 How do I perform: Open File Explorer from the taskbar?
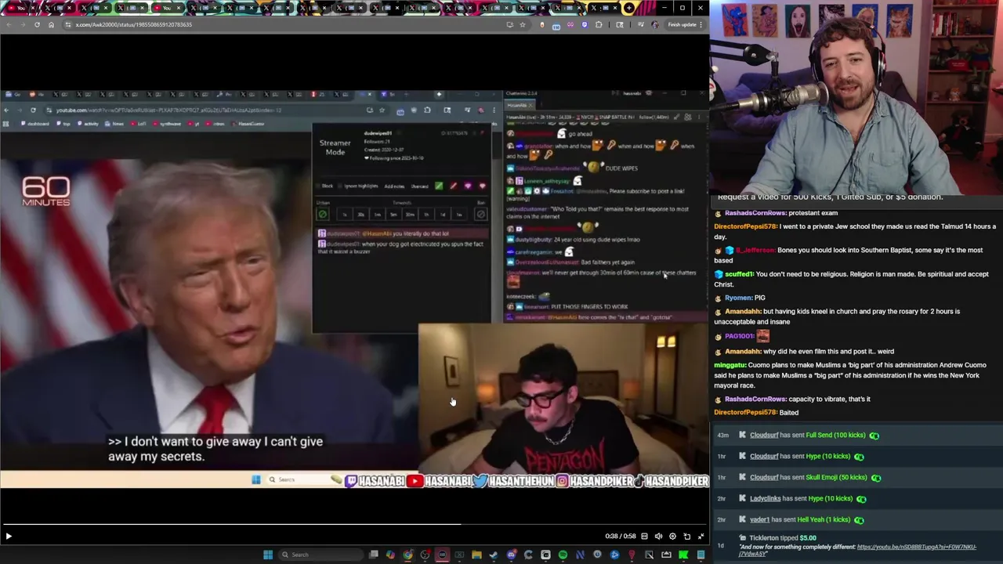point(476,555)
